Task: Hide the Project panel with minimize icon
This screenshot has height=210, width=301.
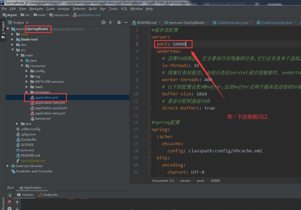Action: point(126,22)
